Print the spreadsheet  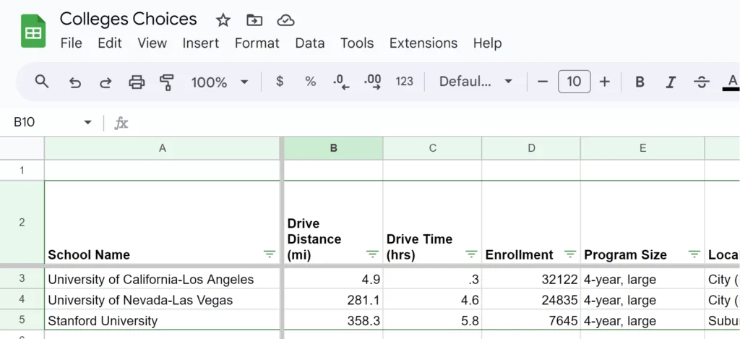(137, 82)
